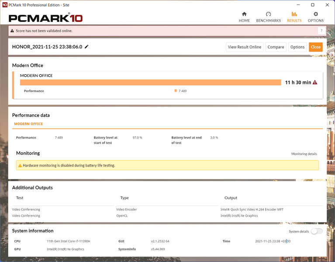The image size is (335, 262).
Task: Click the Compare button
Action: [276, 47]
